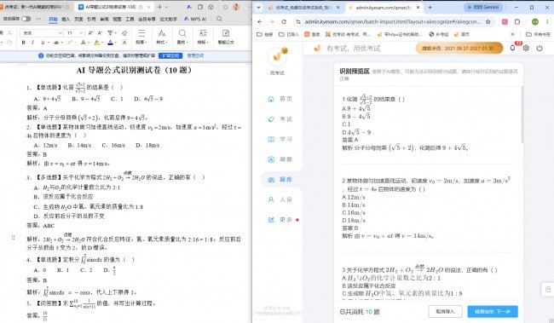
Task: Open the 审阅 ribbon tab
Action: click(x=104, y=19)
